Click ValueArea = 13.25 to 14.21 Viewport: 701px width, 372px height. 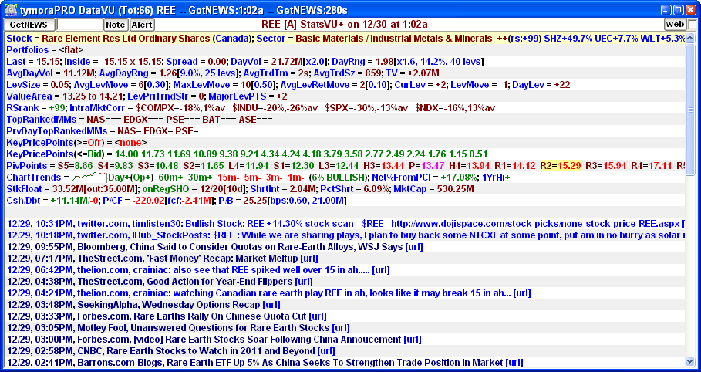[x=65, y=96]
